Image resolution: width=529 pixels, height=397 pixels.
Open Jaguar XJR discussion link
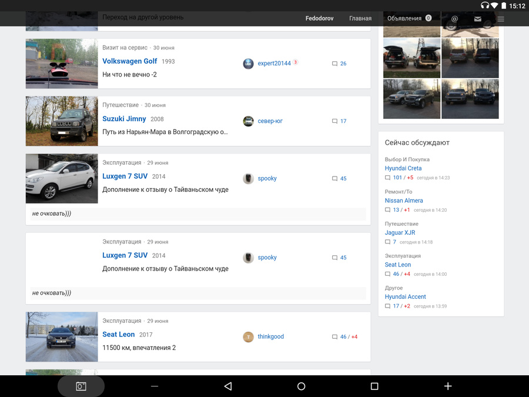[x=400, y=232]
